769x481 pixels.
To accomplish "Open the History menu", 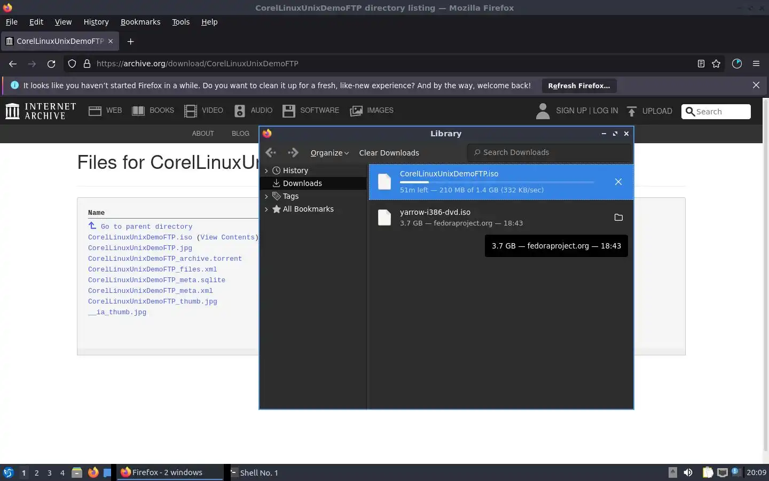I will pyautogui.click(x=96, y=22).
